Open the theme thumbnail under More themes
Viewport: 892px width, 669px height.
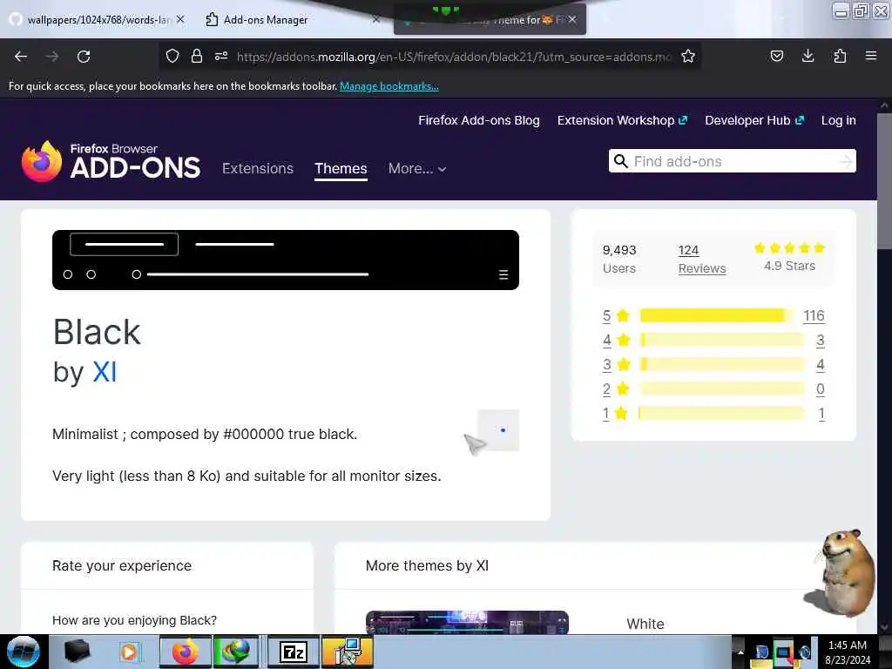point(467,622)
